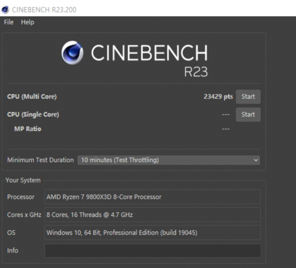Click the CPU (Single Core) label
This screenshot has height=268, width=296.
33,115
